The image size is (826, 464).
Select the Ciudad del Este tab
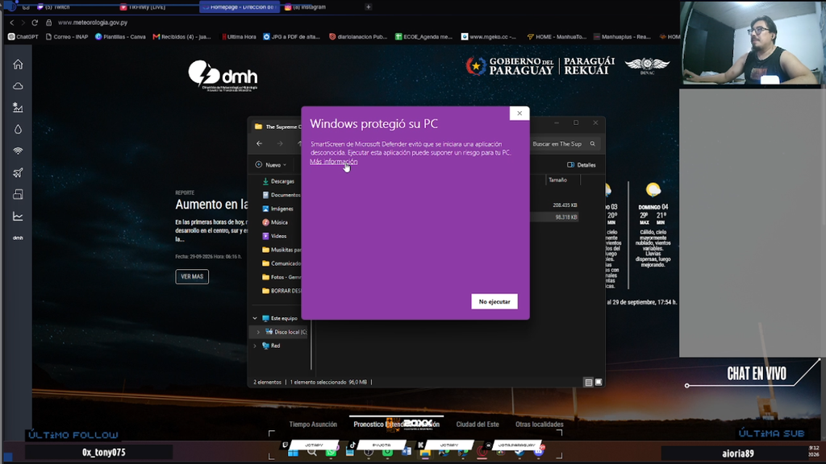pos(478,425)
